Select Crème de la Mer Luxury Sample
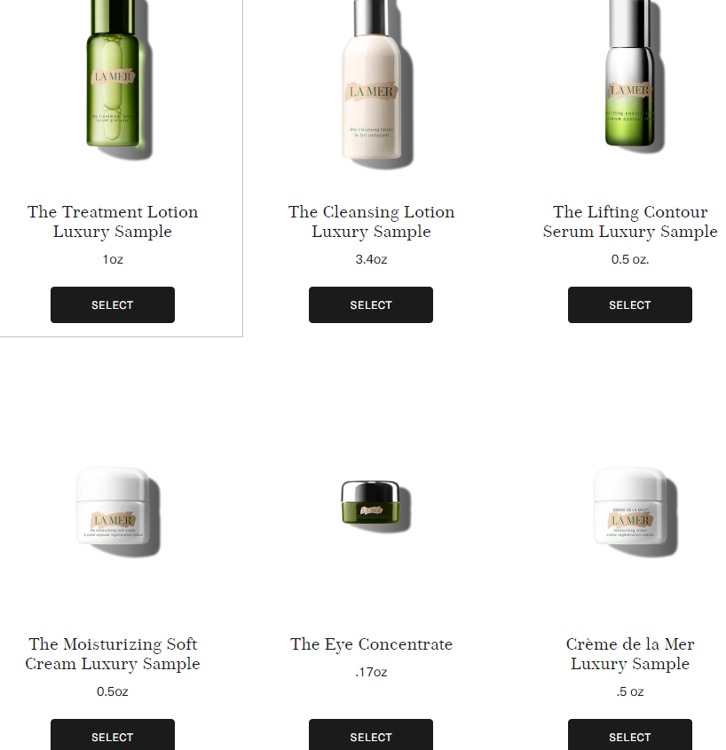 pos(630,735)
